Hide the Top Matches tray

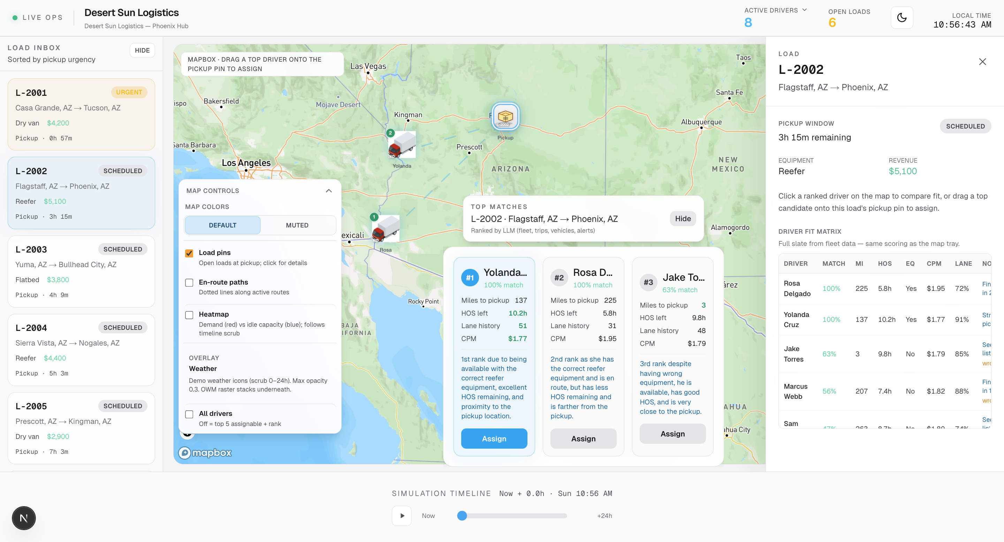click(683, 218)
